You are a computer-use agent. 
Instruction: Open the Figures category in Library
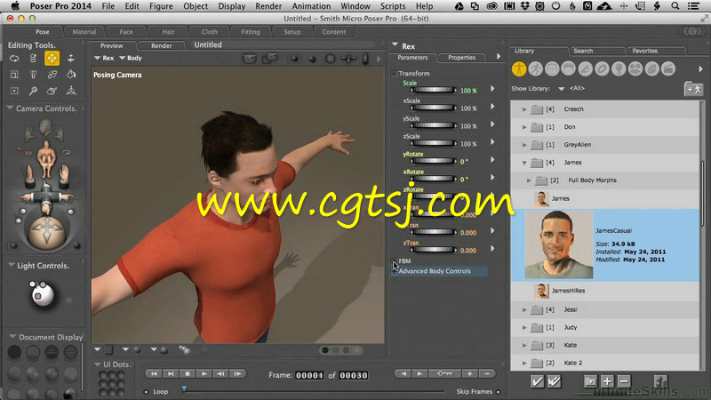519,69
